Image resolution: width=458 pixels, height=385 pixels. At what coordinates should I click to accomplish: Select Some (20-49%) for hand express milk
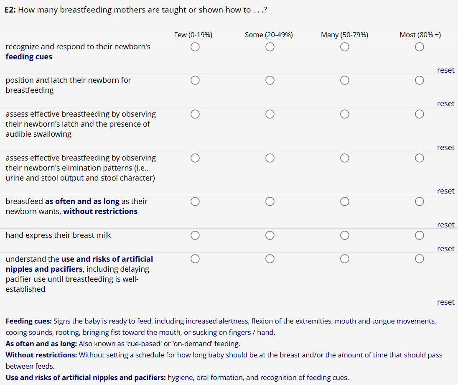tap(270, 236)
